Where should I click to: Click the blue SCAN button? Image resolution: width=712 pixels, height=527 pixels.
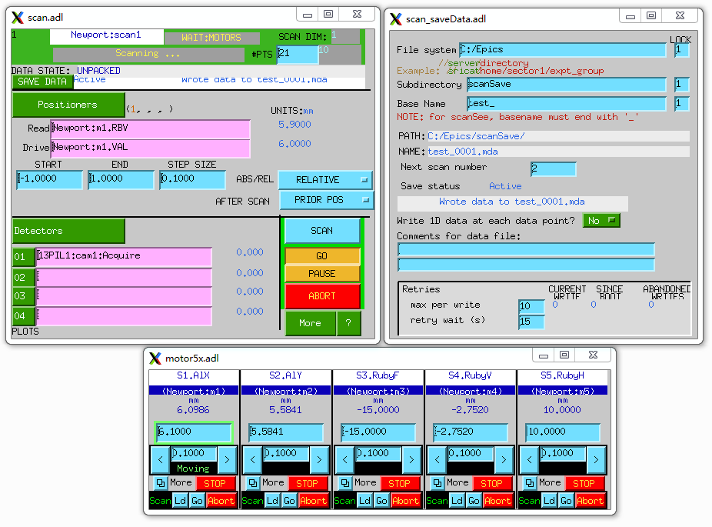(x=322, y=231)
